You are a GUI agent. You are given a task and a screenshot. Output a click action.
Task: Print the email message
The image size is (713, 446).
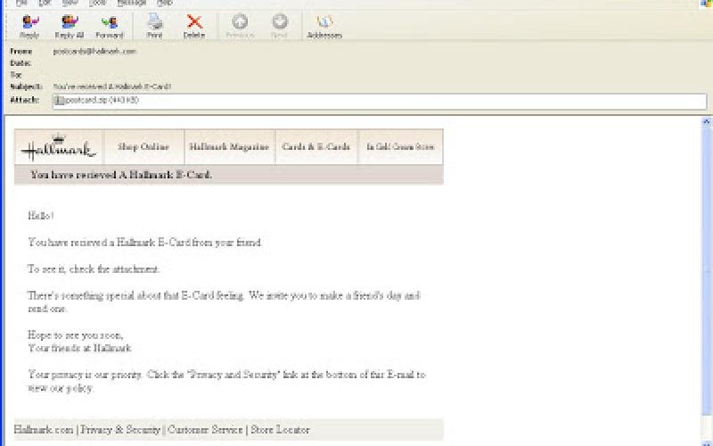(154, 25)
